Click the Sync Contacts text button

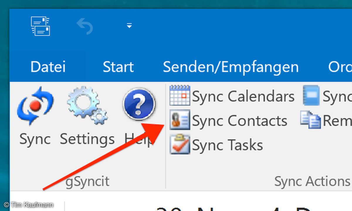(240, 121)
